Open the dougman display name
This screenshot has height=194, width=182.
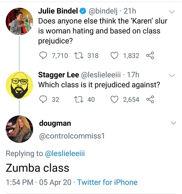coord(55,123)
